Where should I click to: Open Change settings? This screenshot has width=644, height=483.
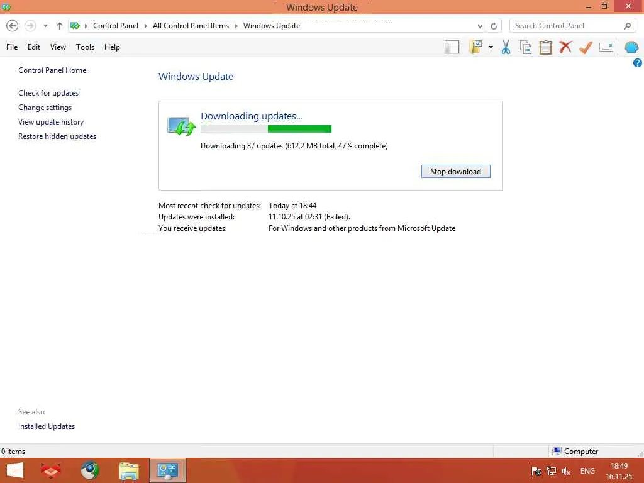tap(45, 107)
